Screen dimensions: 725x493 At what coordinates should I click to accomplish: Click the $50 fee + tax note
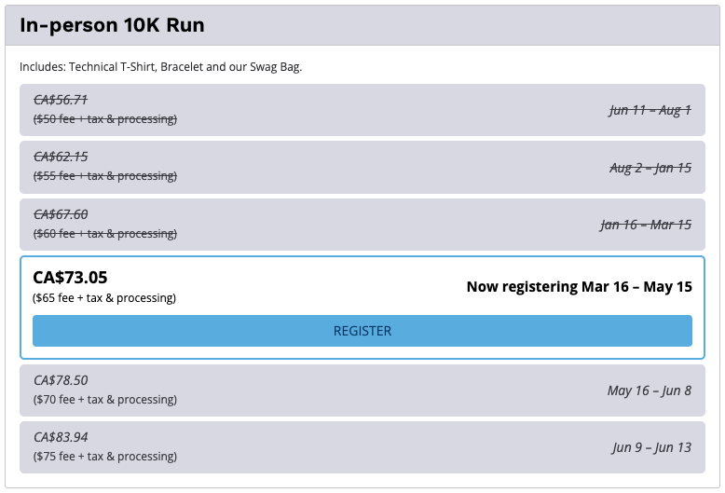click(x=105, y=119)
